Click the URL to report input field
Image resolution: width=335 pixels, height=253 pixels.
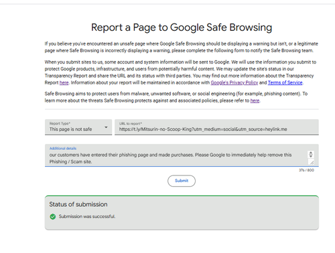pos(216,127)
